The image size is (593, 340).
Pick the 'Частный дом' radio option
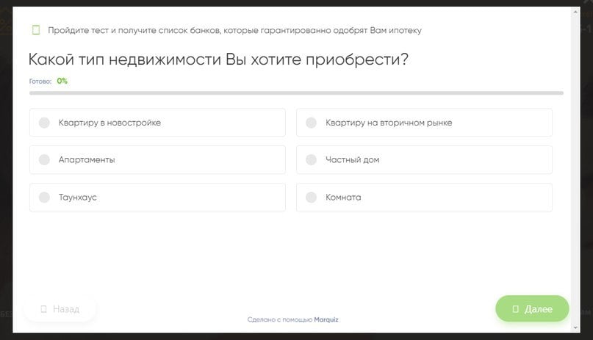(311, 159)
